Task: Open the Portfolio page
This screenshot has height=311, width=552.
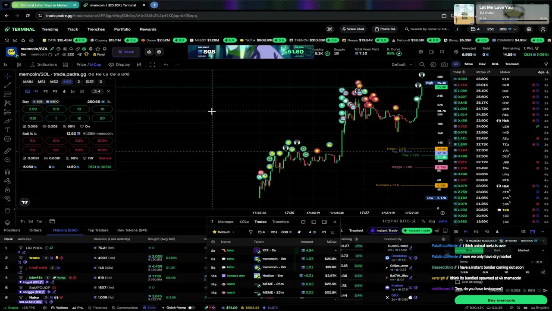Action: [122, 29]
